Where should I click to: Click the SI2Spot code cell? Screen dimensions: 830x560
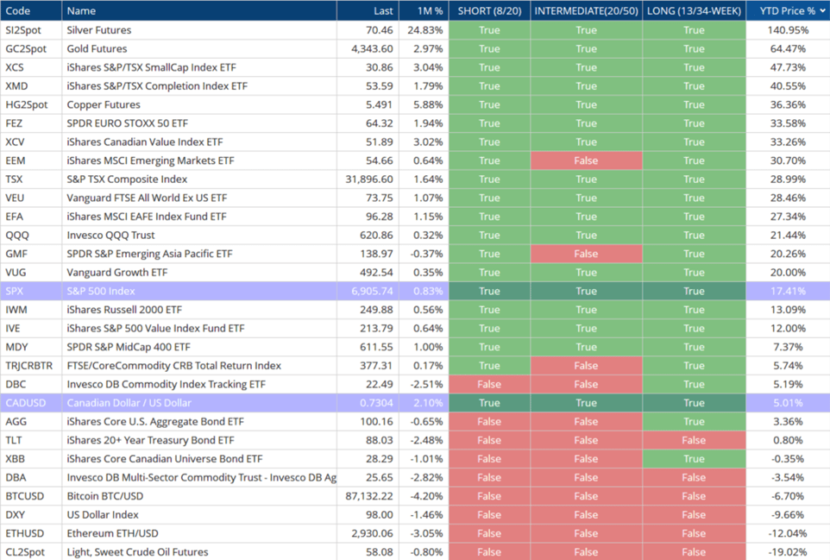(x=25, y=30)
